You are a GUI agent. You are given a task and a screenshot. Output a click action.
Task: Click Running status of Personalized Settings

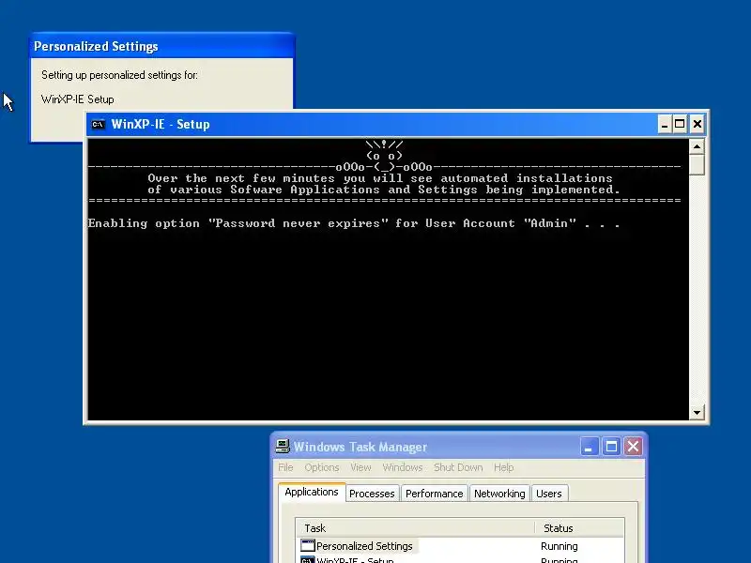tap(559, 546)
